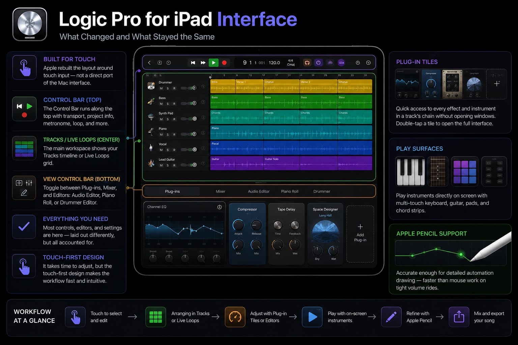Image resolution: width=518 pixels, height=345 pixels.
Task: Click the Tape Delay Feedback knob
Action: pos(295,225)
